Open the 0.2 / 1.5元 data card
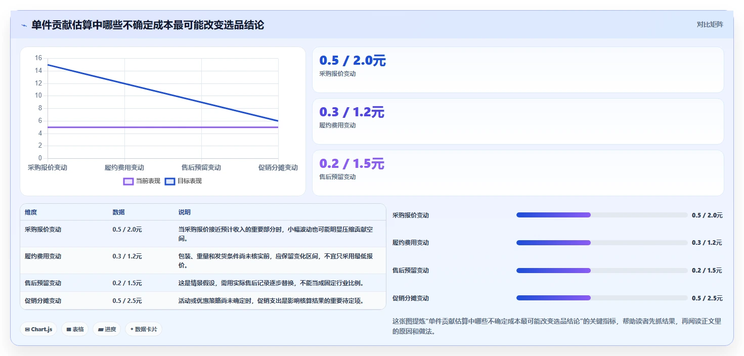Screen dimensions: 744x356 coord(518,173)
